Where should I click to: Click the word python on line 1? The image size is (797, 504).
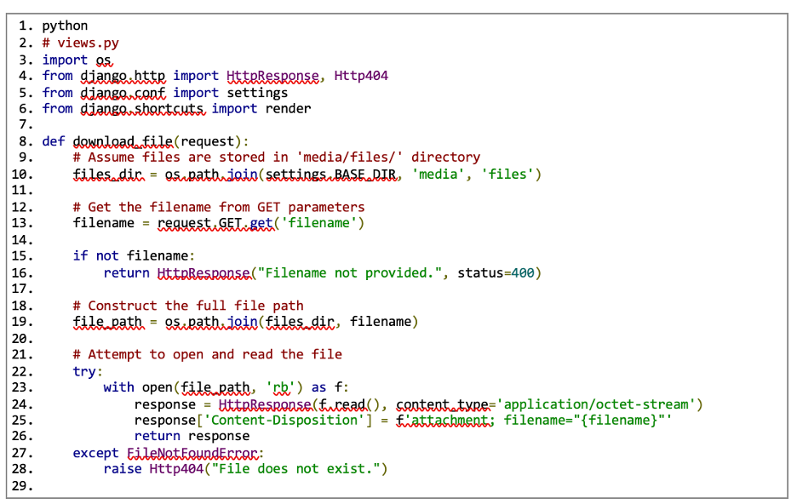click(x=65, y=26)
